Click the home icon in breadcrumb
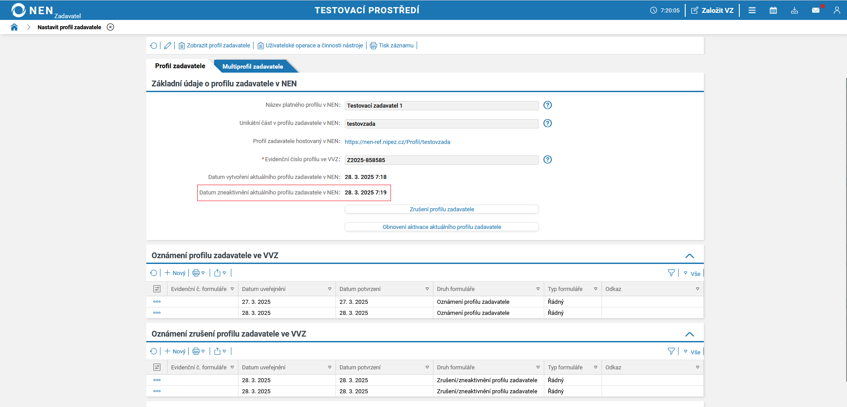847x407 pixels. 14,27
